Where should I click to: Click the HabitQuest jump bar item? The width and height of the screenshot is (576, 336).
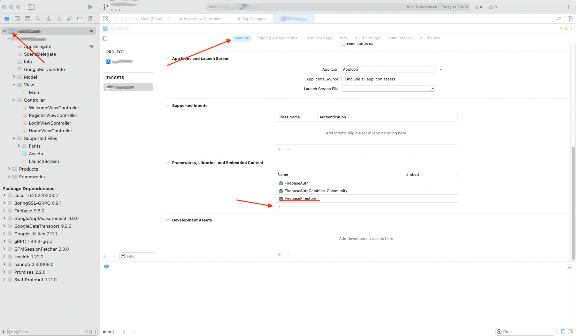tap(116, 29)
